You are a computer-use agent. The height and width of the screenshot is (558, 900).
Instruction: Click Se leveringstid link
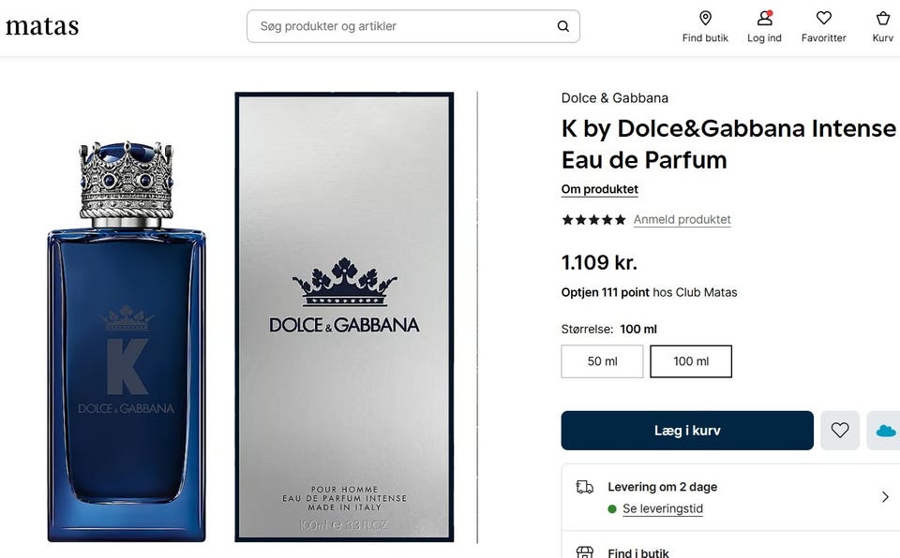662,509
